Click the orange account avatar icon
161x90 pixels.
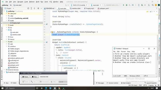click(x=156, y=5)
